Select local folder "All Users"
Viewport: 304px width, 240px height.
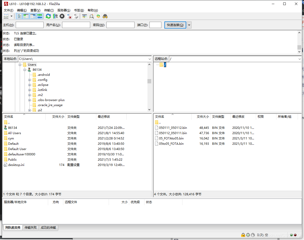(x=14, y=133)
